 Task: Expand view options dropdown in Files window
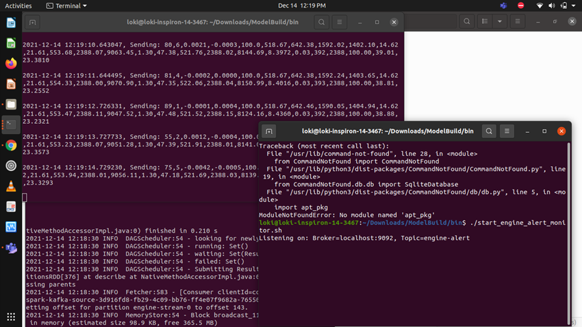coord(500,21)
